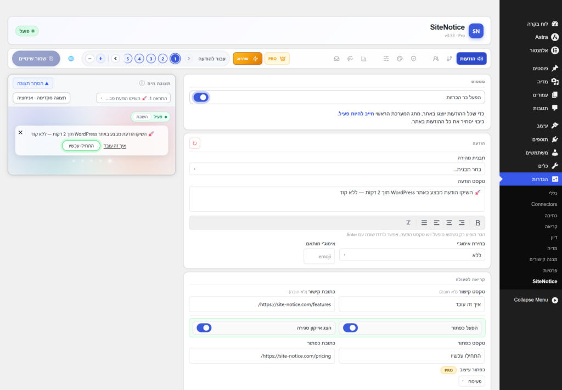The height and width of the screenshot is (390, 562).
Task: Click the טקסט הודעה text area
Action: coord(338,199)
